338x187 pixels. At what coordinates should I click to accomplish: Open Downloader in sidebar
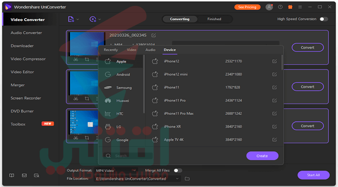click(22, 46)
